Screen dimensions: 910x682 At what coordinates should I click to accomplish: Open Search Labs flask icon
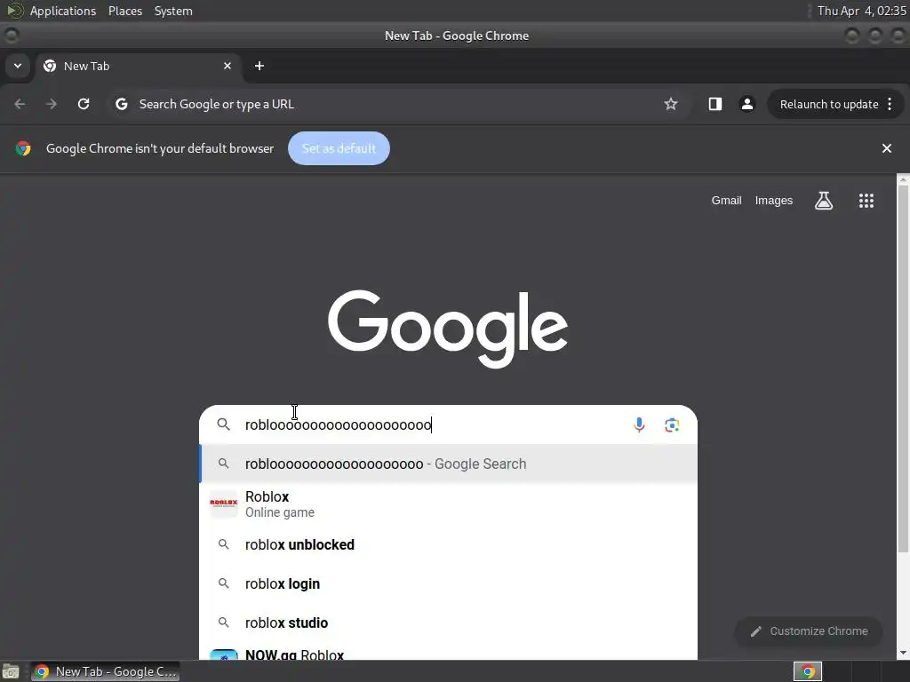(x=824, y=201)
